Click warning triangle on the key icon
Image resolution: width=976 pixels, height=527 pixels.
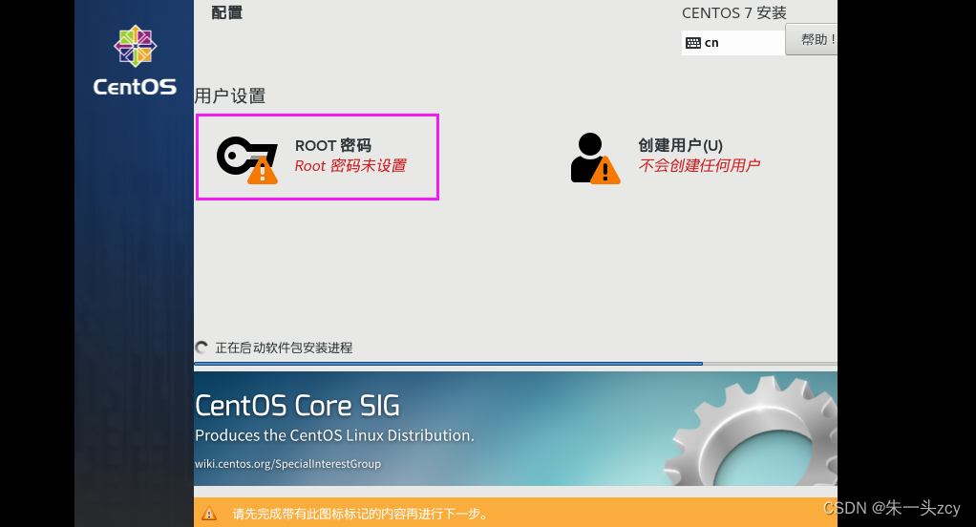(x=262, y=172)
